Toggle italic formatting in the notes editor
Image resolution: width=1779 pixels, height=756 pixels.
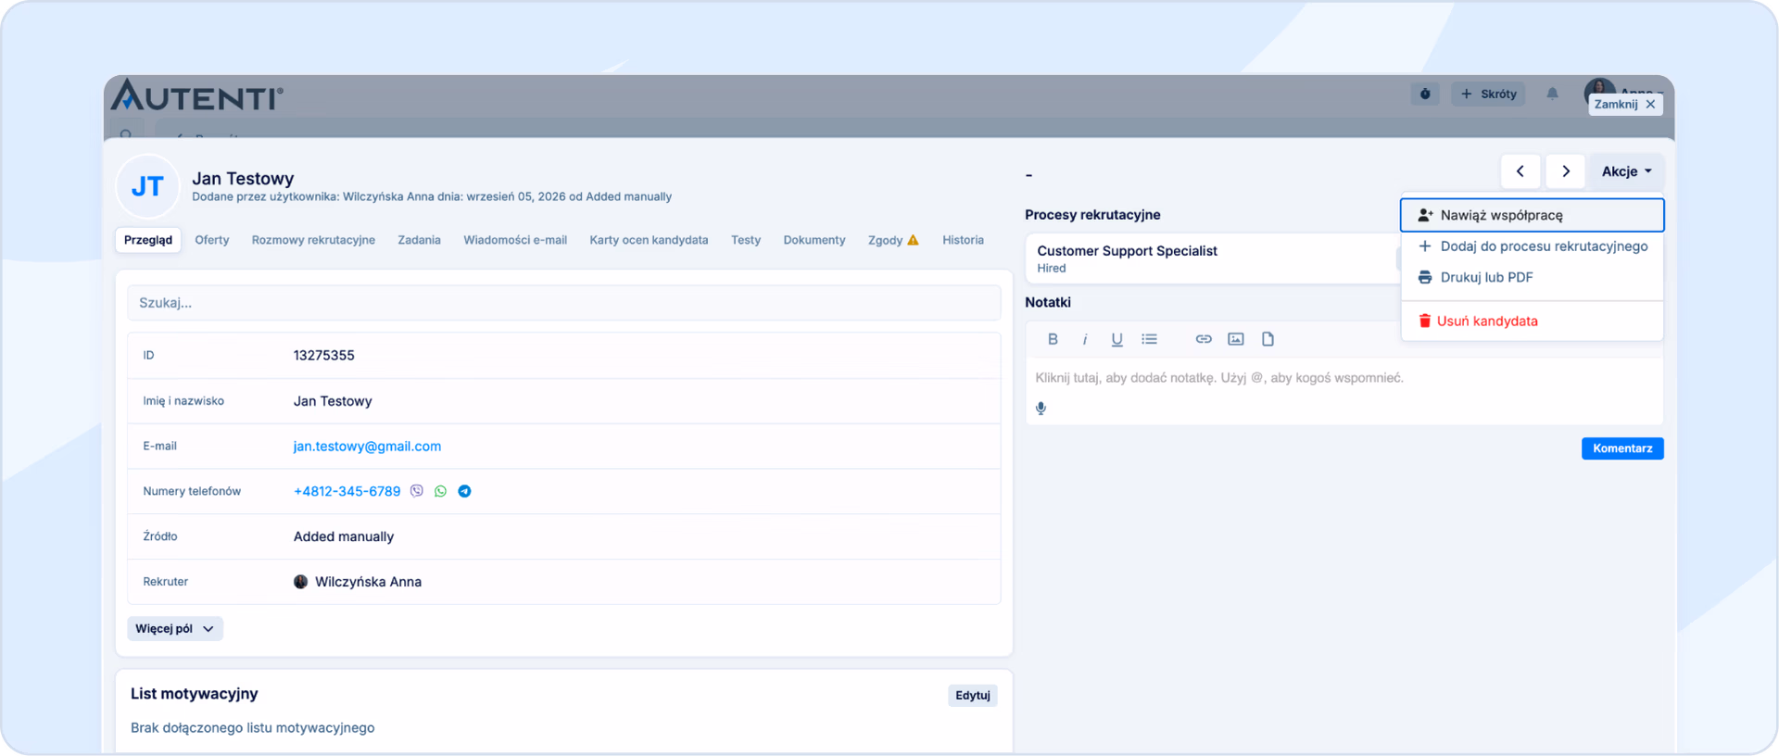click(1085, 339)
